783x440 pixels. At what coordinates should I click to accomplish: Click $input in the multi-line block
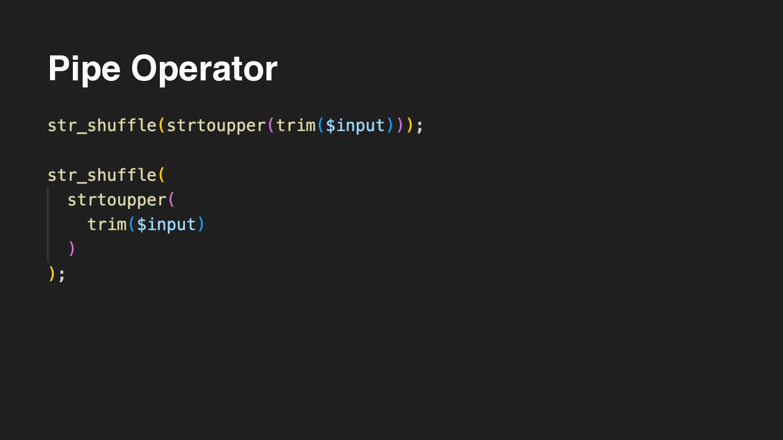(x=166, y=224)
